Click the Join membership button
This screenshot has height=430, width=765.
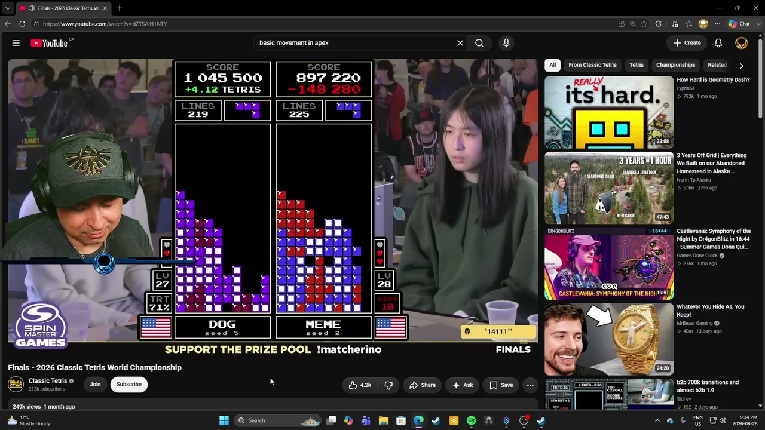[96, 385]
